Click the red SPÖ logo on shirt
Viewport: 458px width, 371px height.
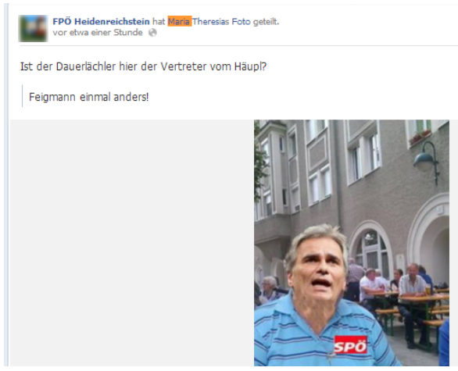(x=350, y=345)
